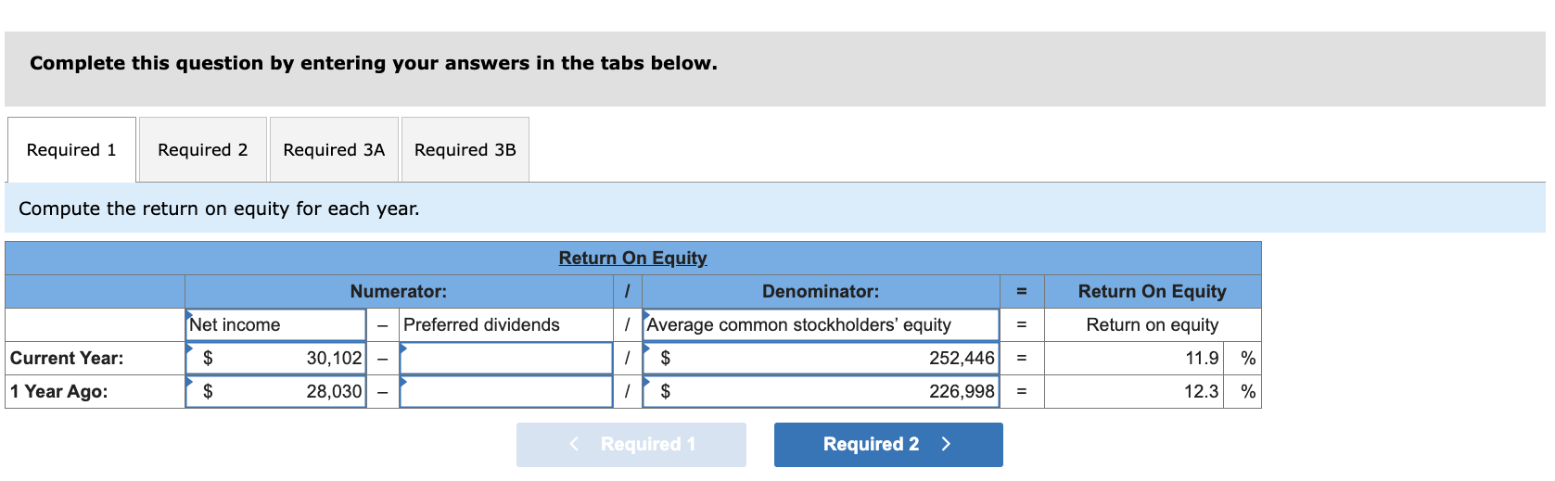Click the Compute the return on equity instruction
Screen dimensions: 1555x481
tap(219, 209)
